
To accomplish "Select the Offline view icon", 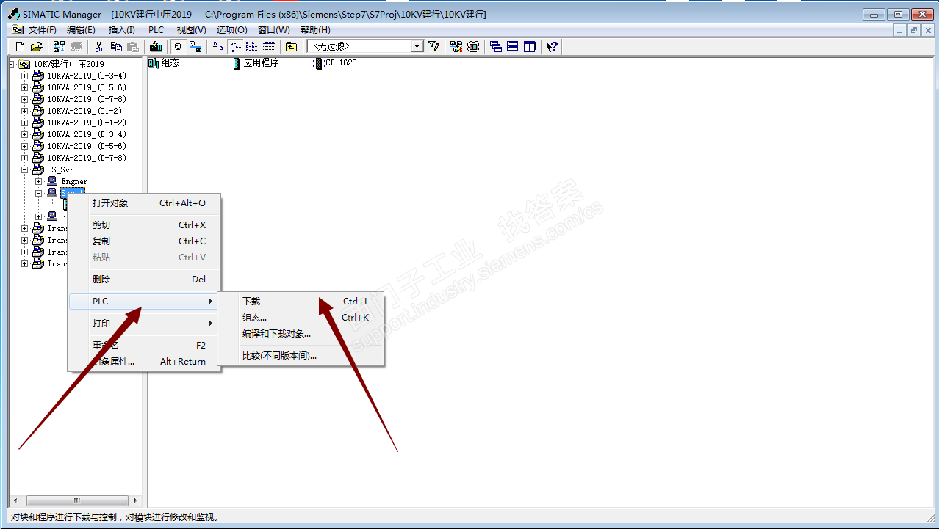I will tap(195, 46).
